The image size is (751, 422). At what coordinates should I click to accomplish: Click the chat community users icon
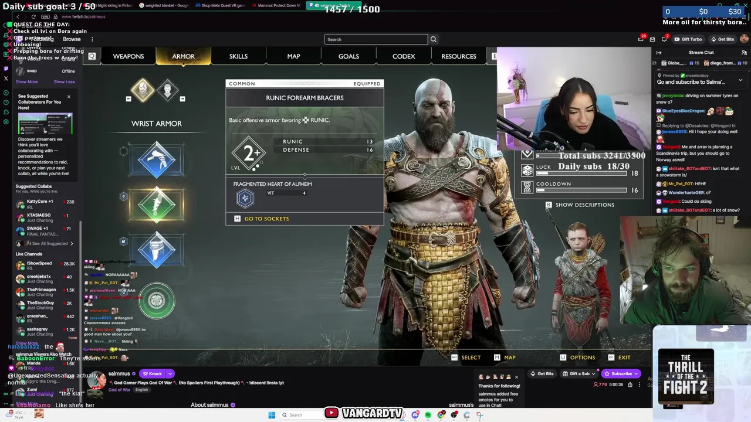coord(744,53)
